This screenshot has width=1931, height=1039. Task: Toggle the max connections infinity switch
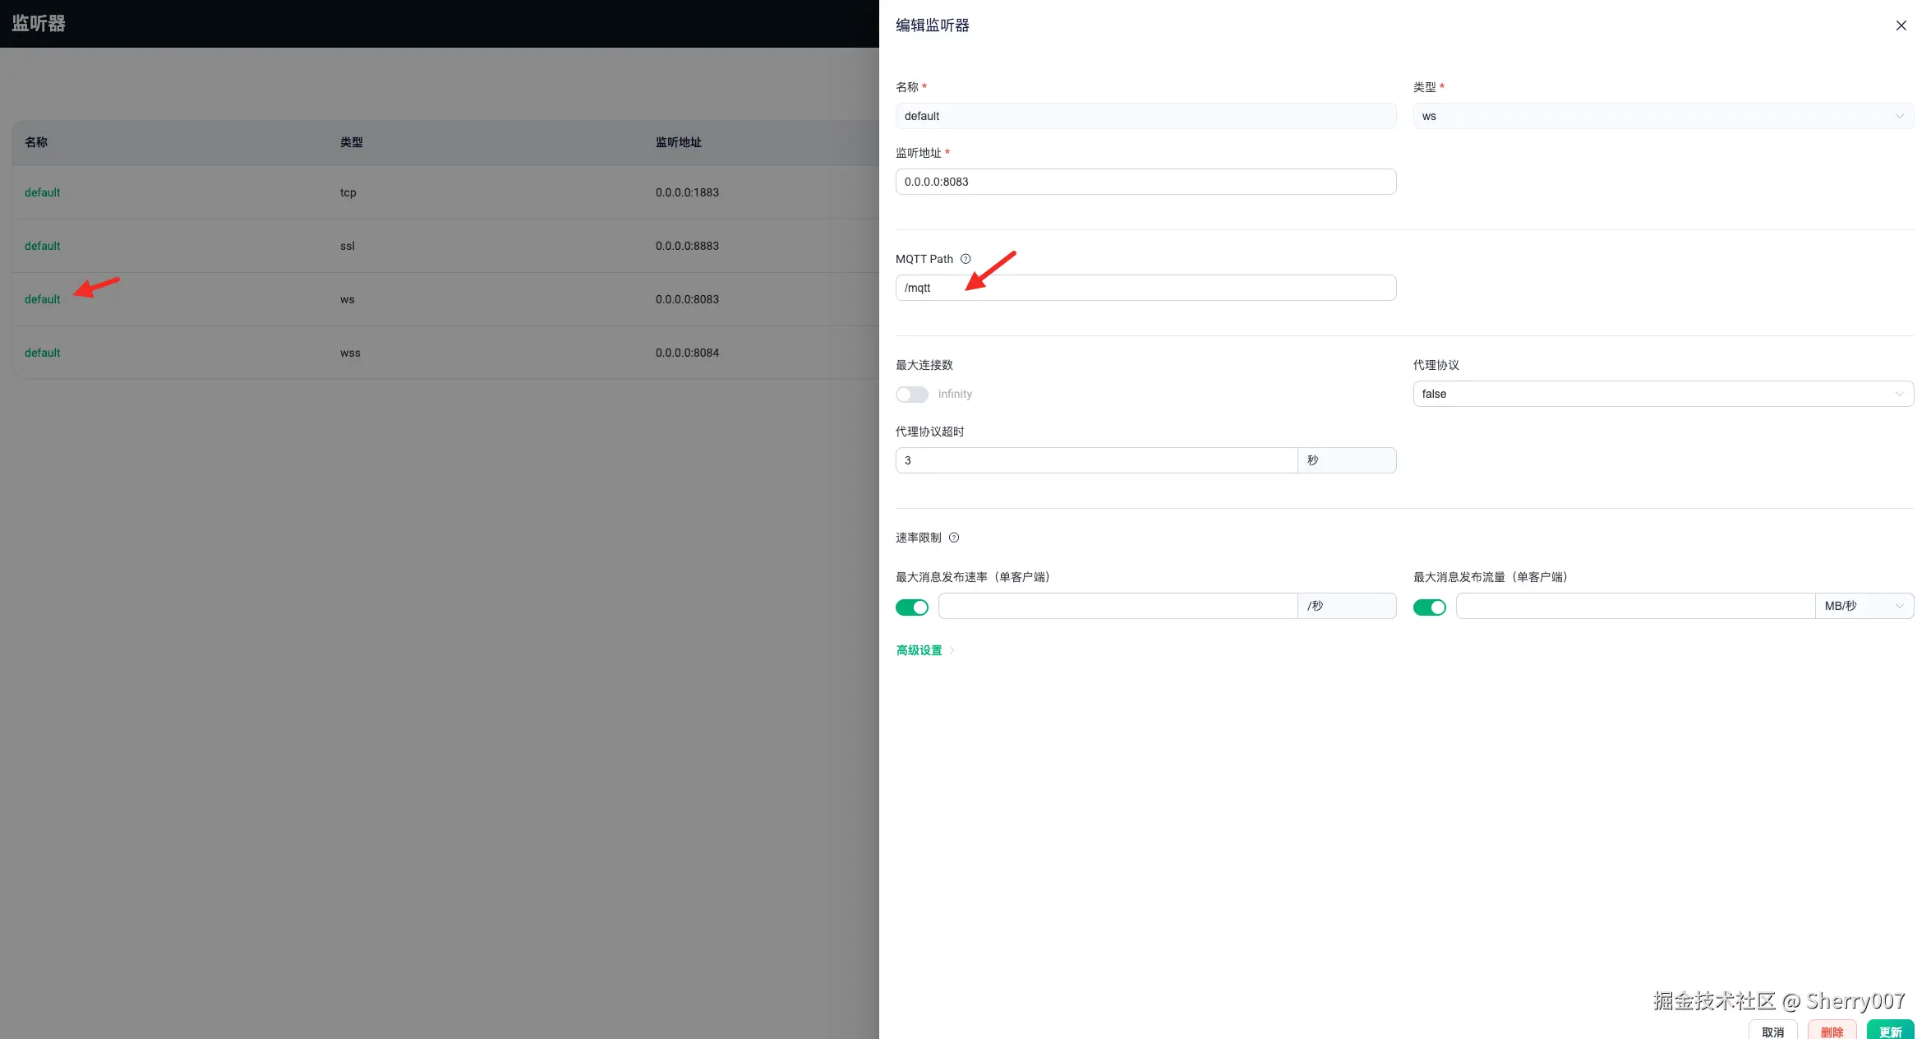click(x=911, y=395)
